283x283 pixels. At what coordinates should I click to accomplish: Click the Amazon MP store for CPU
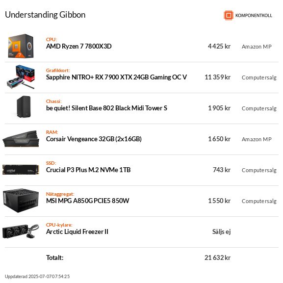pos(257,47)
